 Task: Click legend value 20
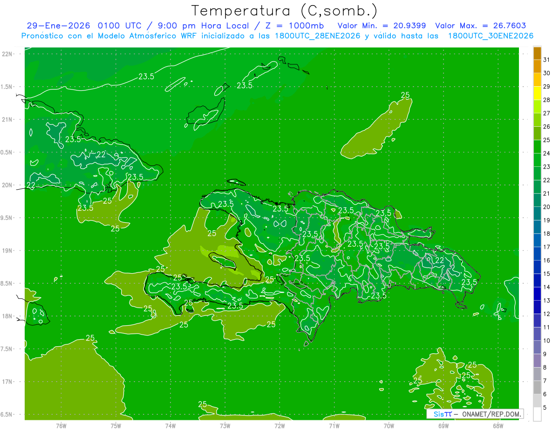[x=546, y=206]
